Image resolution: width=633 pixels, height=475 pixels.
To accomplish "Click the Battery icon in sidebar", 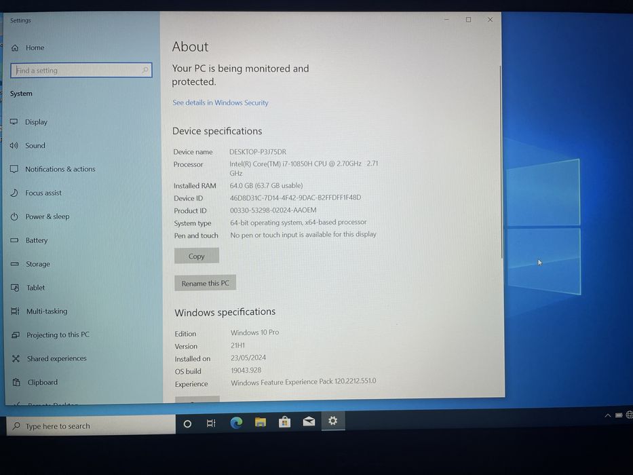I will point(14,240).
